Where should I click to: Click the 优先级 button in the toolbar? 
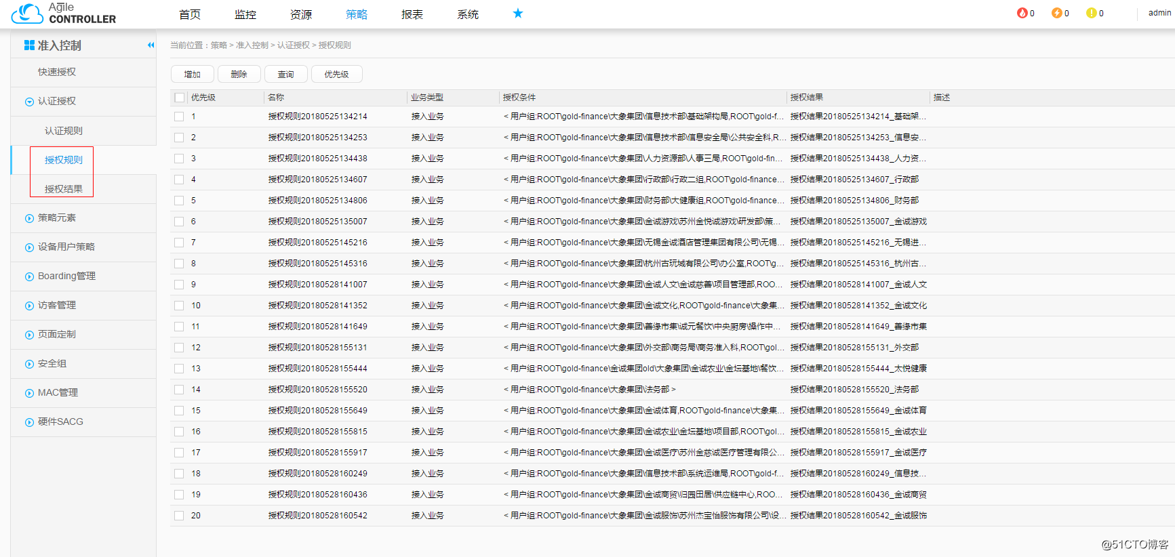coord(337,74)
